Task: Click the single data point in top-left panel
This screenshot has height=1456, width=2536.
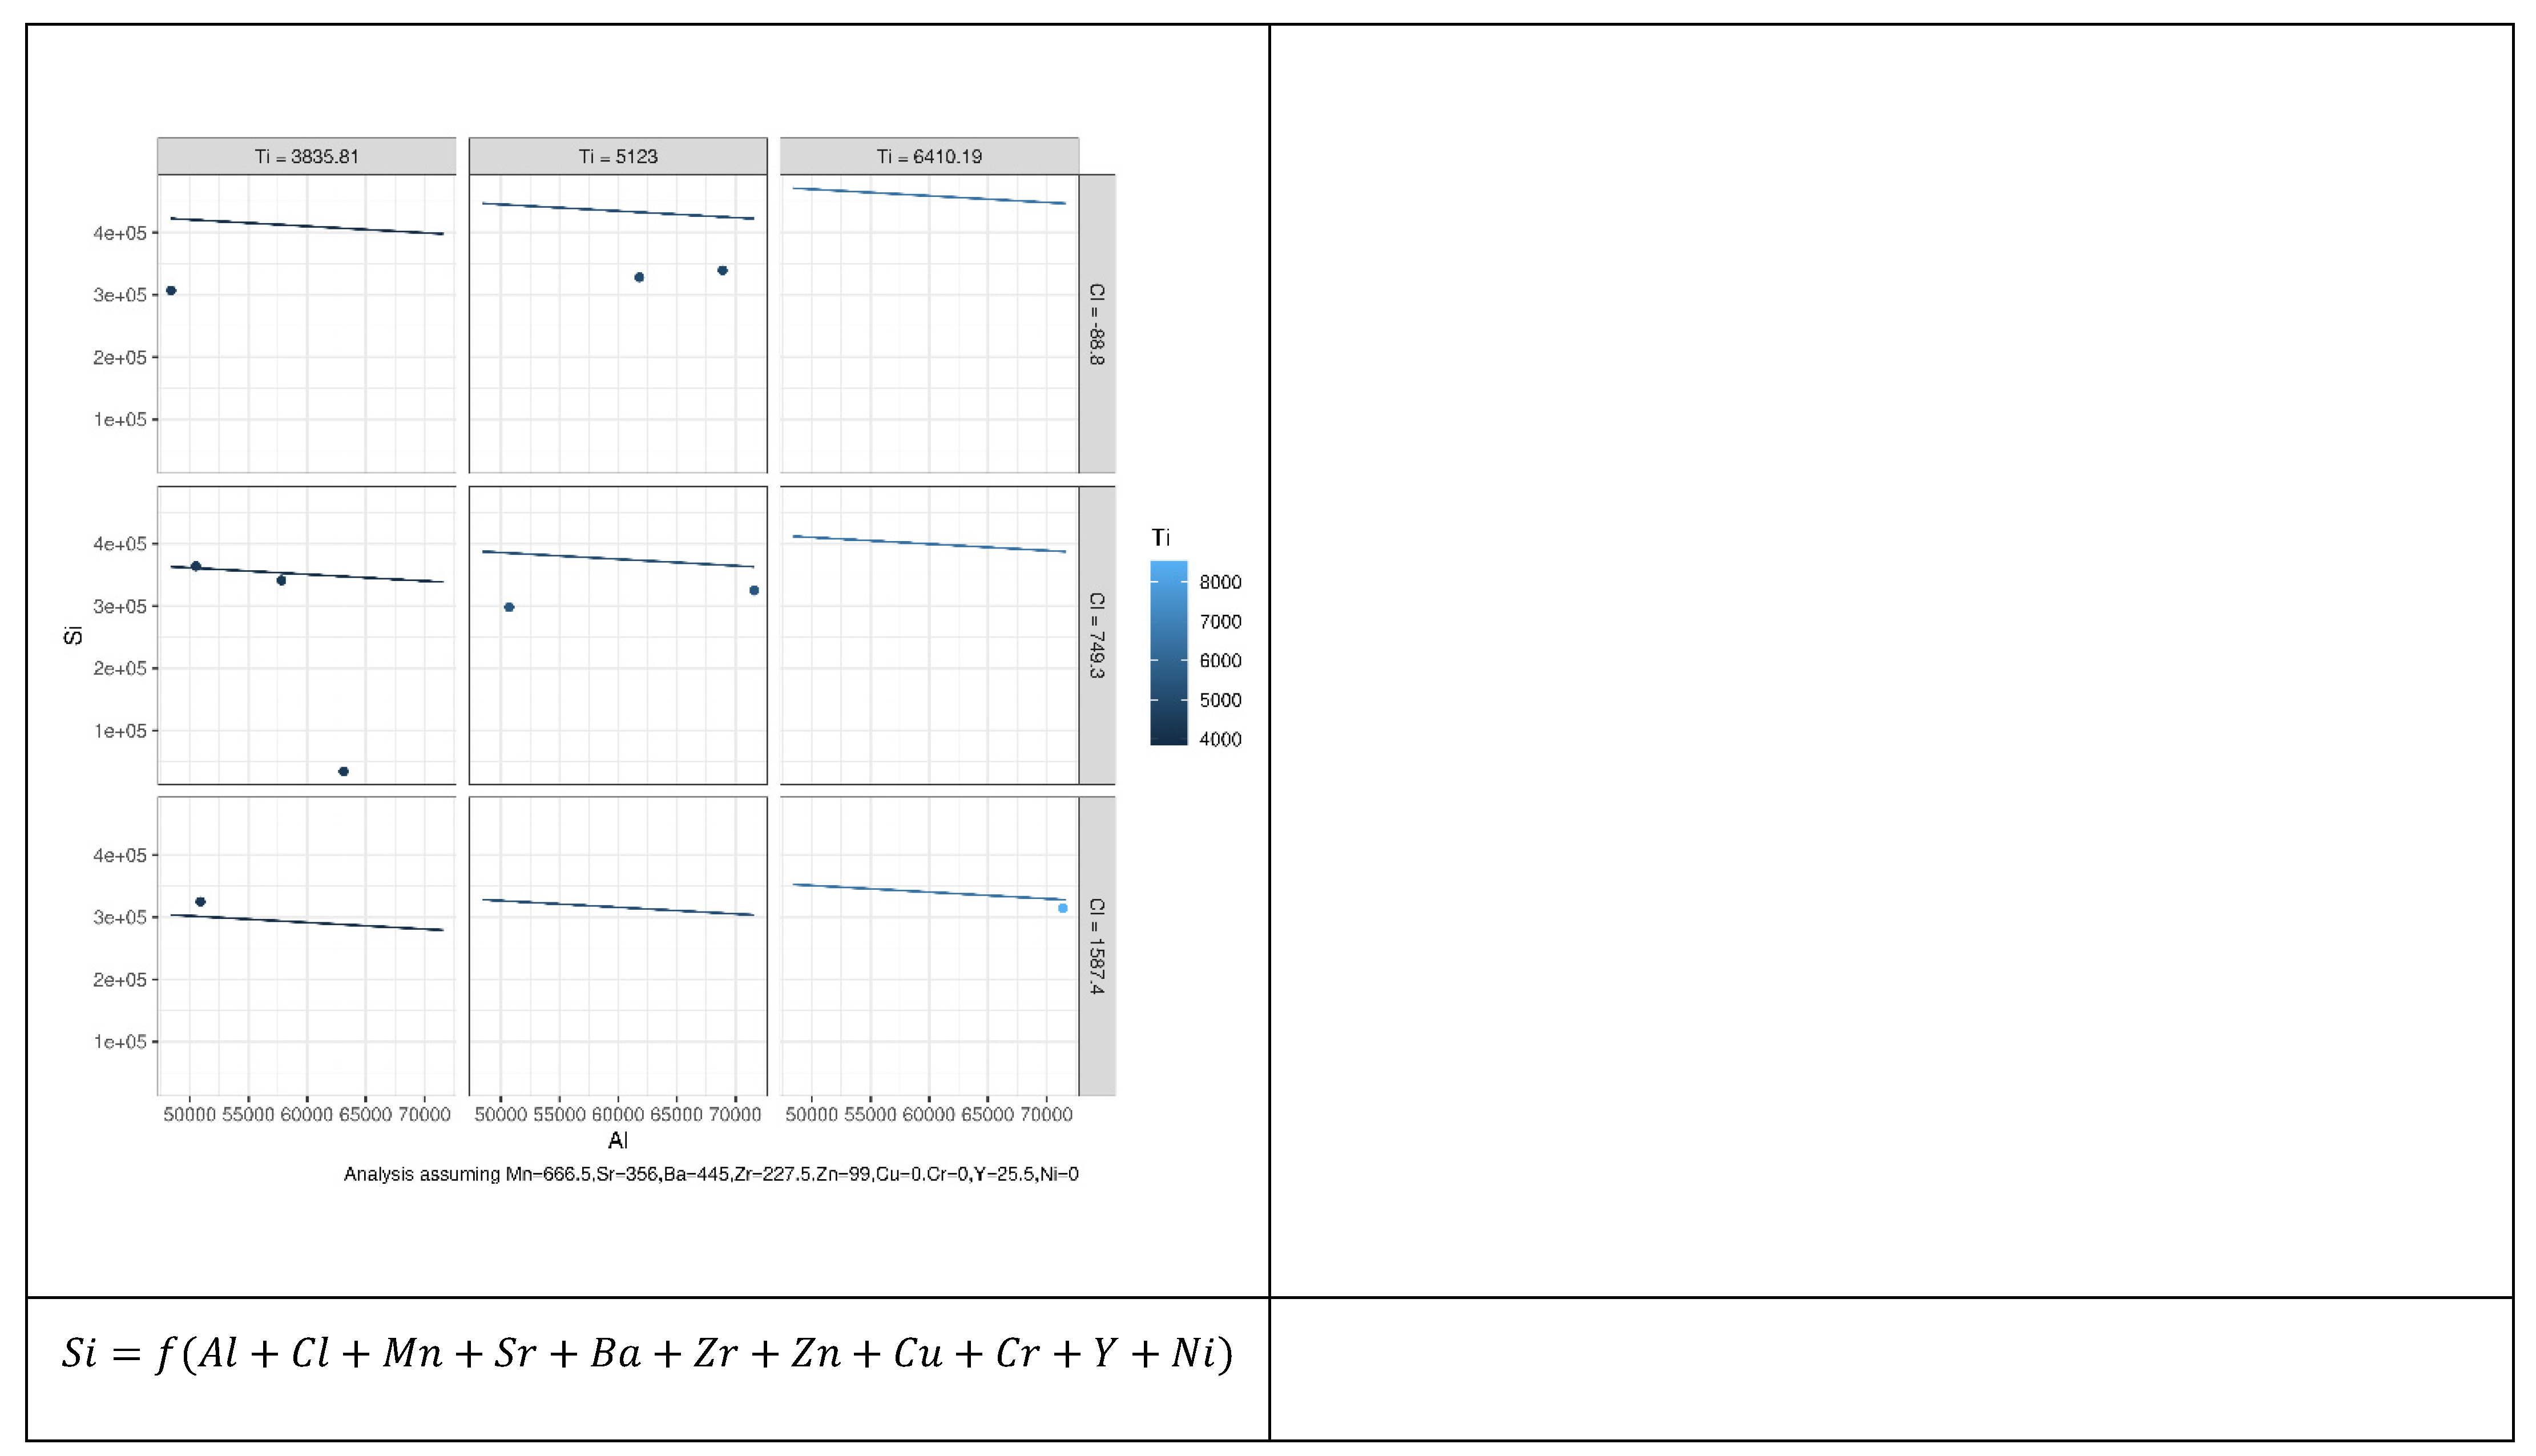Action: [x=171, y=290]
